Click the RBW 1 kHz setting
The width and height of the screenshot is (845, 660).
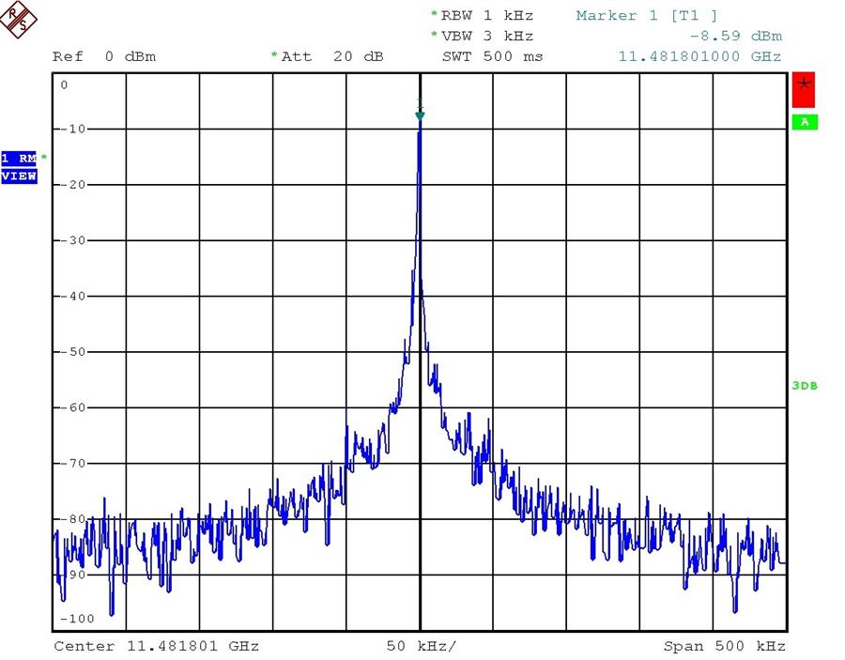tap(486, 16)
